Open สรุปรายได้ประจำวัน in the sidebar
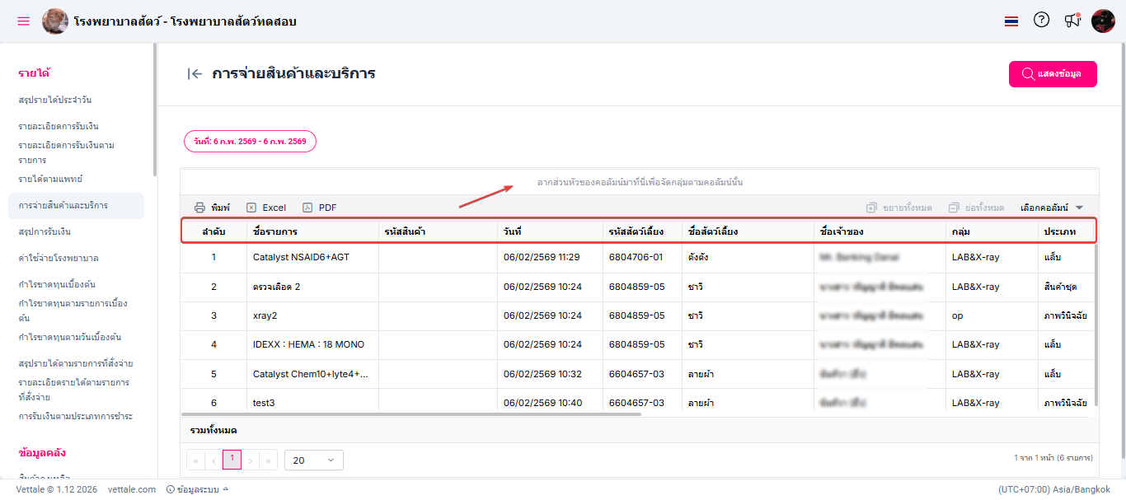 click(55, 100)
